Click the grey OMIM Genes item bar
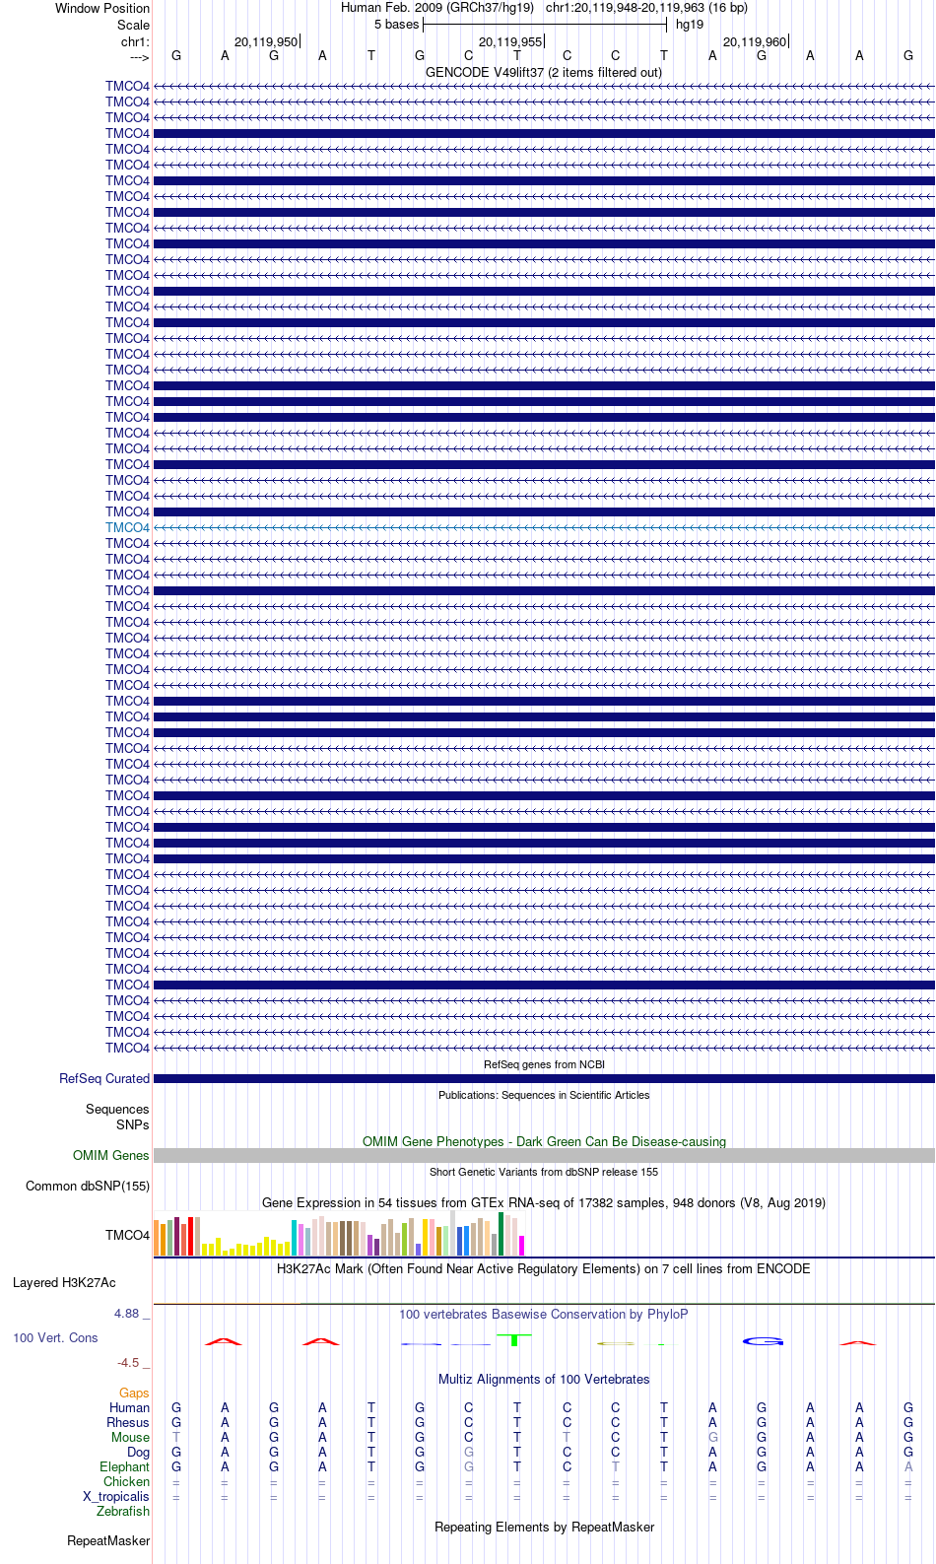Screen dimensions: 936x1564 click(544, 1155)
